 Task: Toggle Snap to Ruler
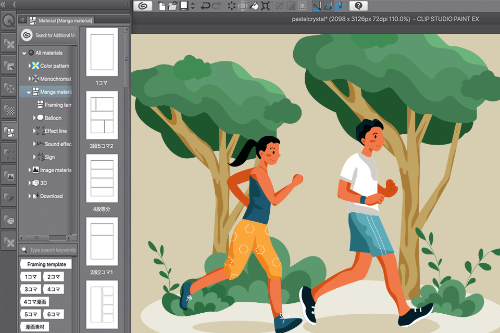317,6
